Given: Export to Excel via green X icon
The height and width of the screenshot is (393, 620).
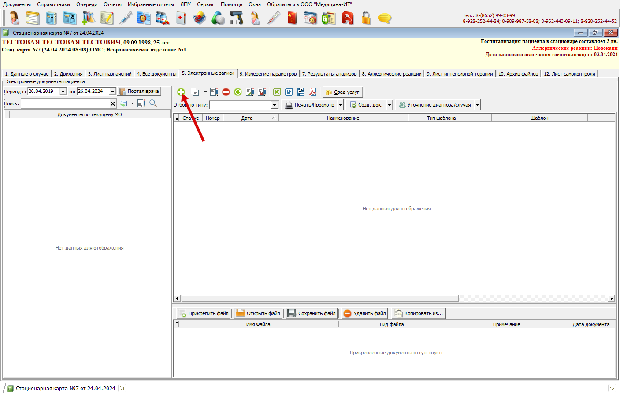Looking at the screenshot, I should point(277,92).
